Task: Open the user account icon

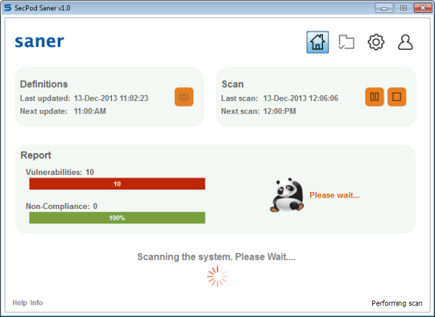Action: coord(405,42)
